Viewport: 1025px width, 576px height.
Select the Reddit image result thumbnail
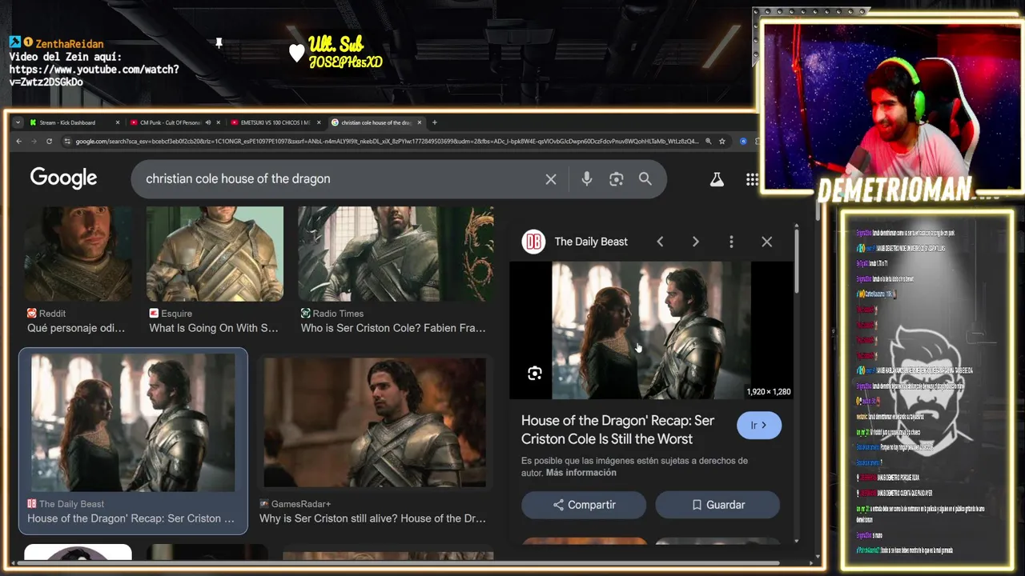click(78, 254)
